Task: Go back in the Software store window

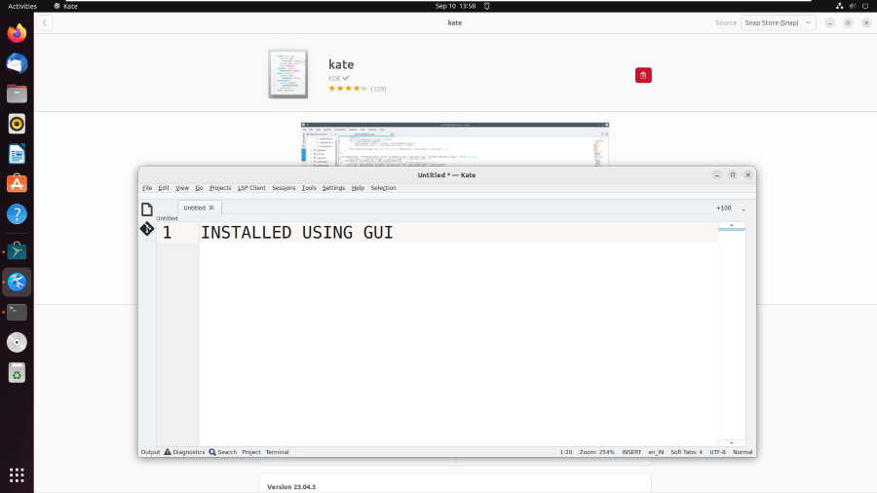Action: tap(45, 23)
